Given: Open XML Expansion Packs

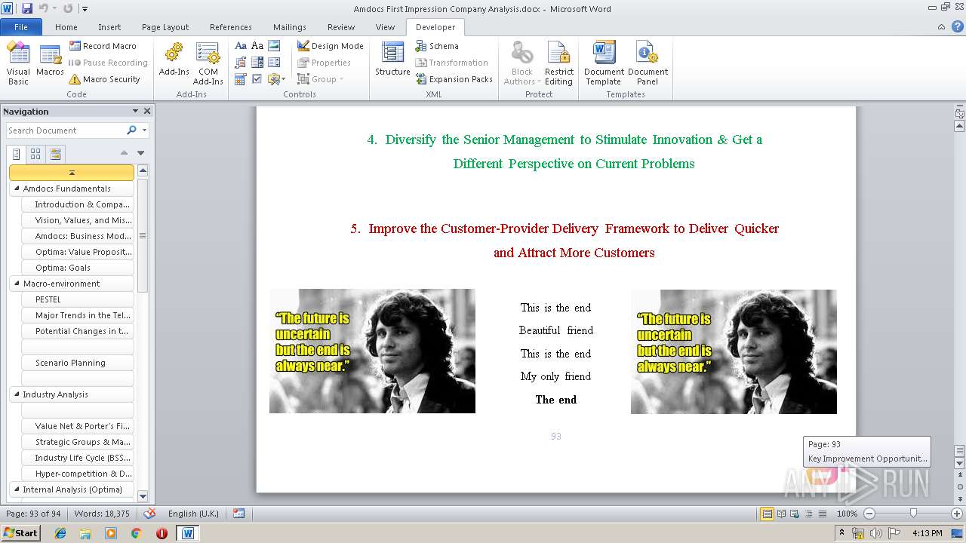Looking at the screenshot, I should (x=454, y=79).
